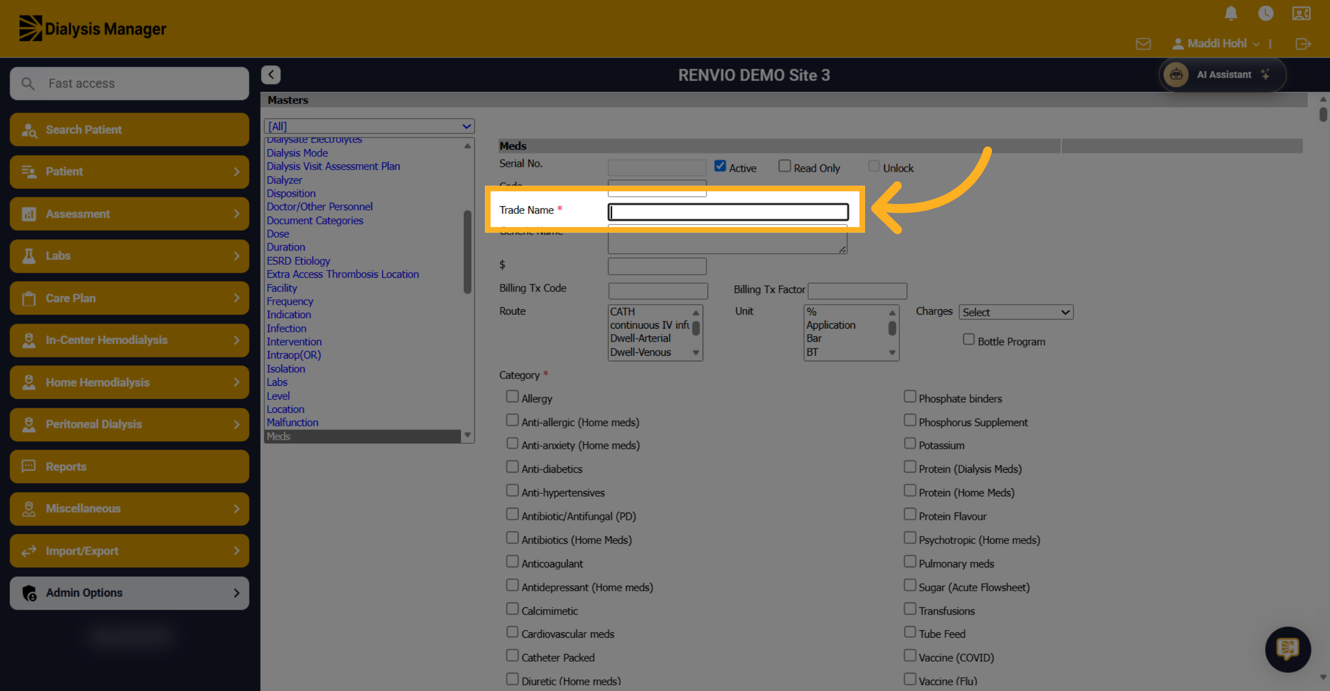Select Facility in masters list
The width and height of the screenshot is (1330, 691).
[x=282, y=288]
